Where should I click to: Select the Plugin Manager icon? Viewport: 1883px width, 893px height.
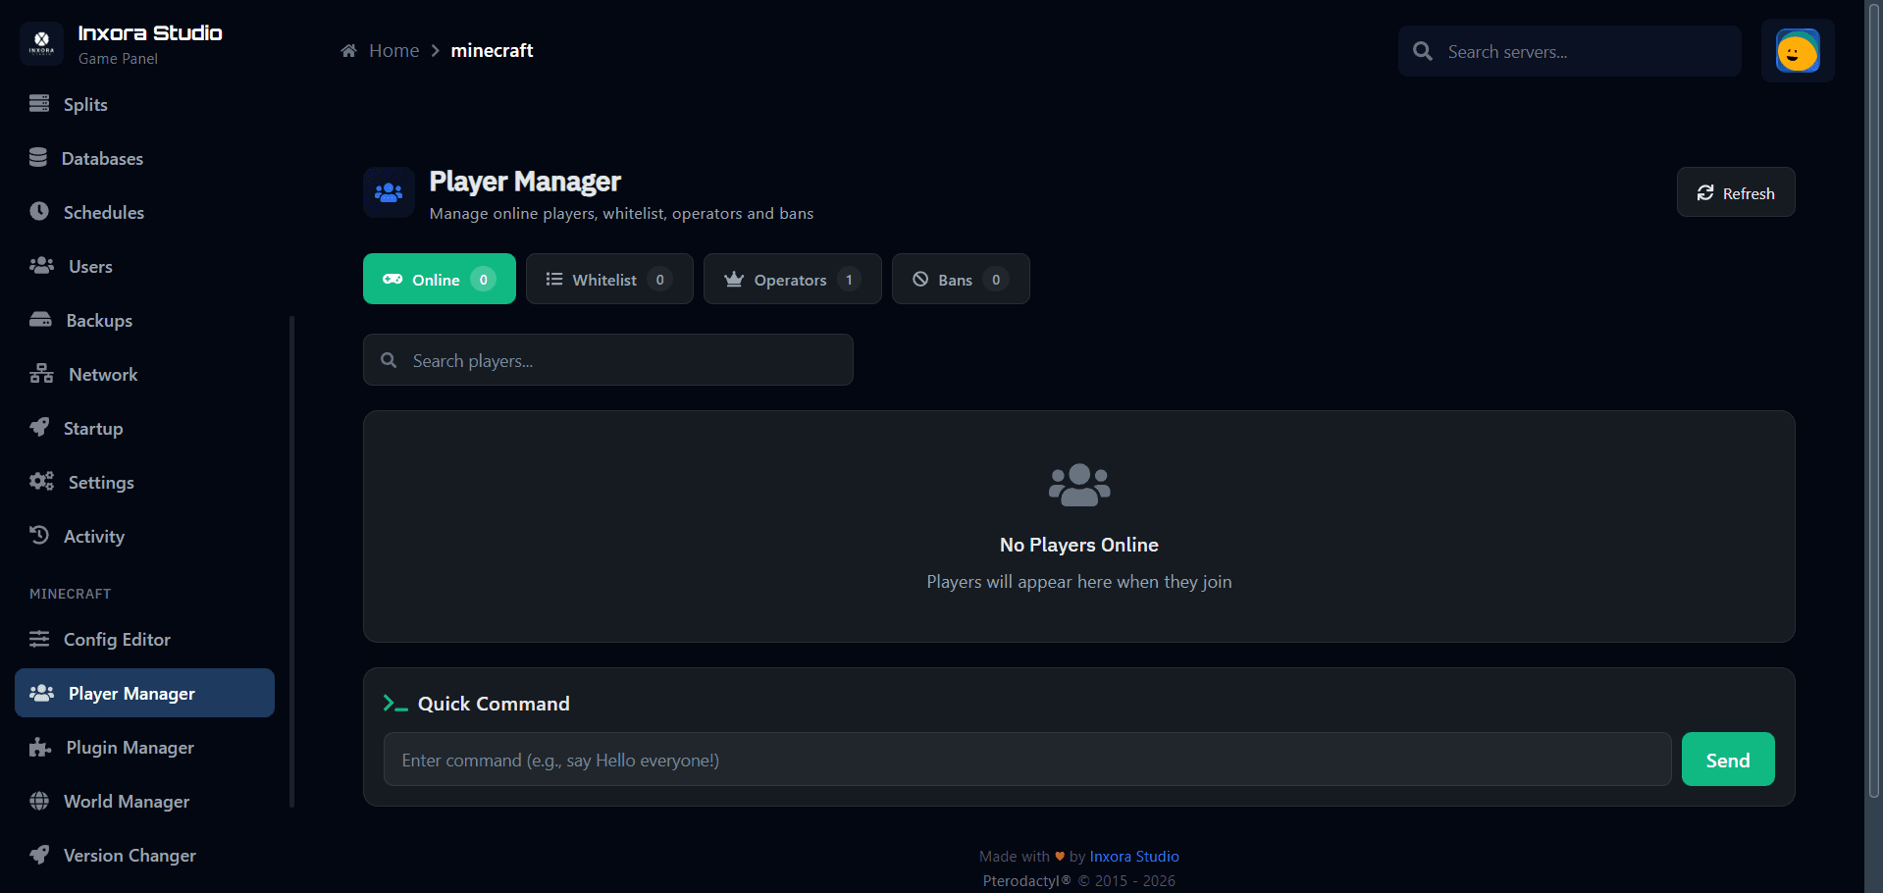[39, 747]
